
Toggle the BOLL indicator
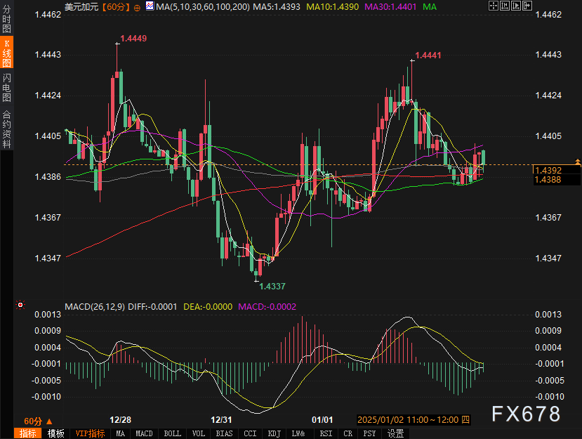point(172,433)
